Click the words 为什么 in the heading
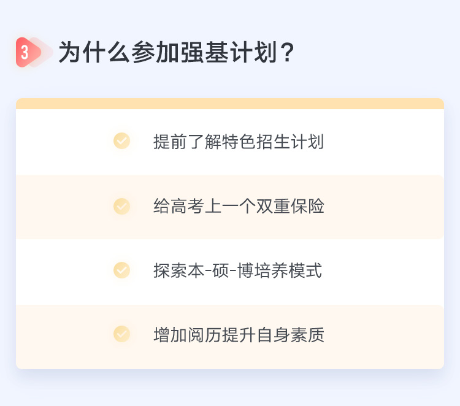 click(94, 52)
